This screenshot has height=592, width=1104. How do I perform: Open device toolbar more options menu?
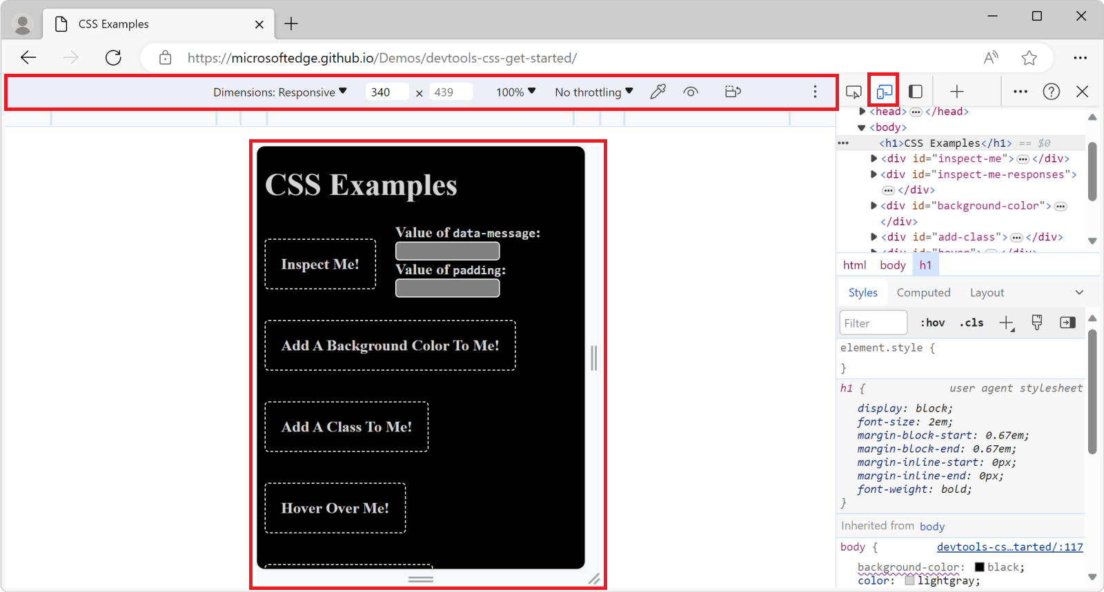815,92
